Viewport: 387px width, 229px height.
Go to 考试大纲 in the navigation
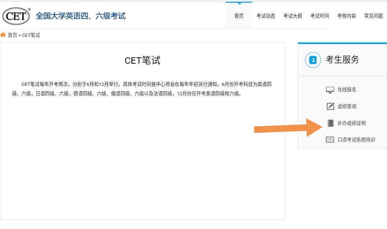292,16
